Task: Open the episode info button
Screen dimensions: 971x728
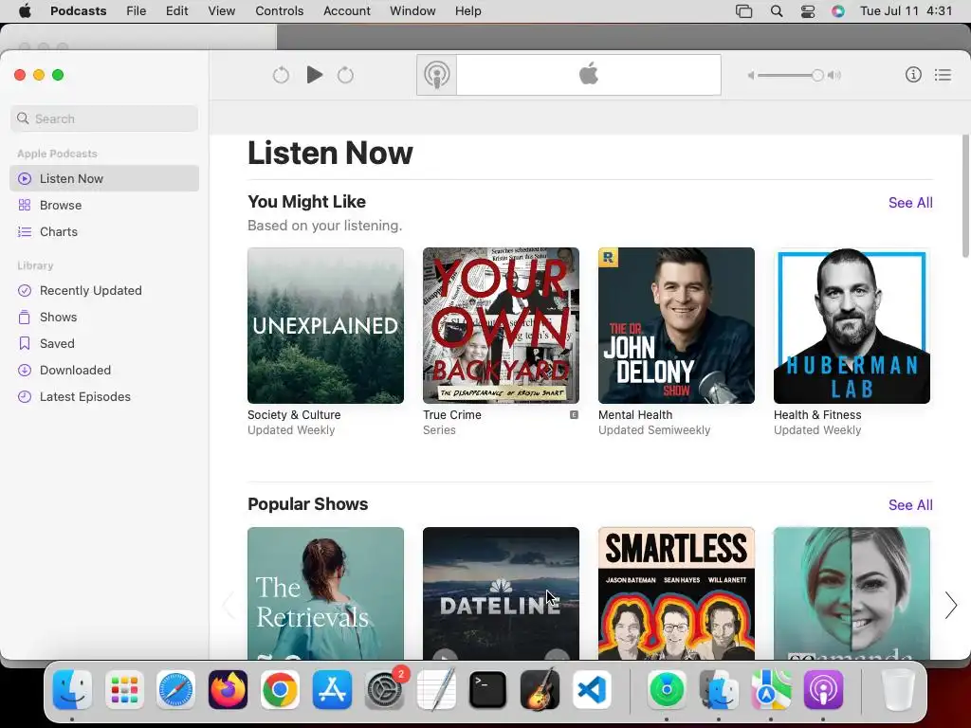Action: (913, 75)
